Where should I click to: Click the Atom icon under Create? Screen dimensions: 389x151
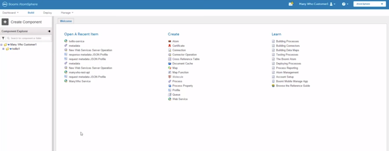170,41
